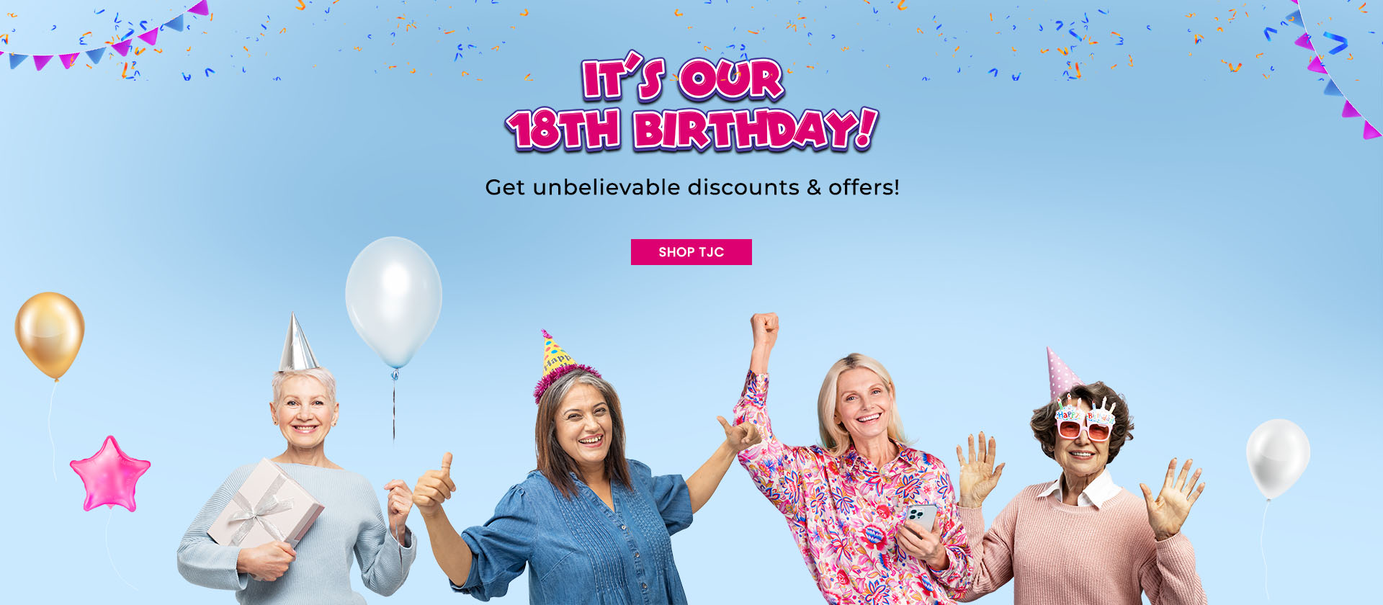Click the woman in the pink sweater

point(1080,490)
